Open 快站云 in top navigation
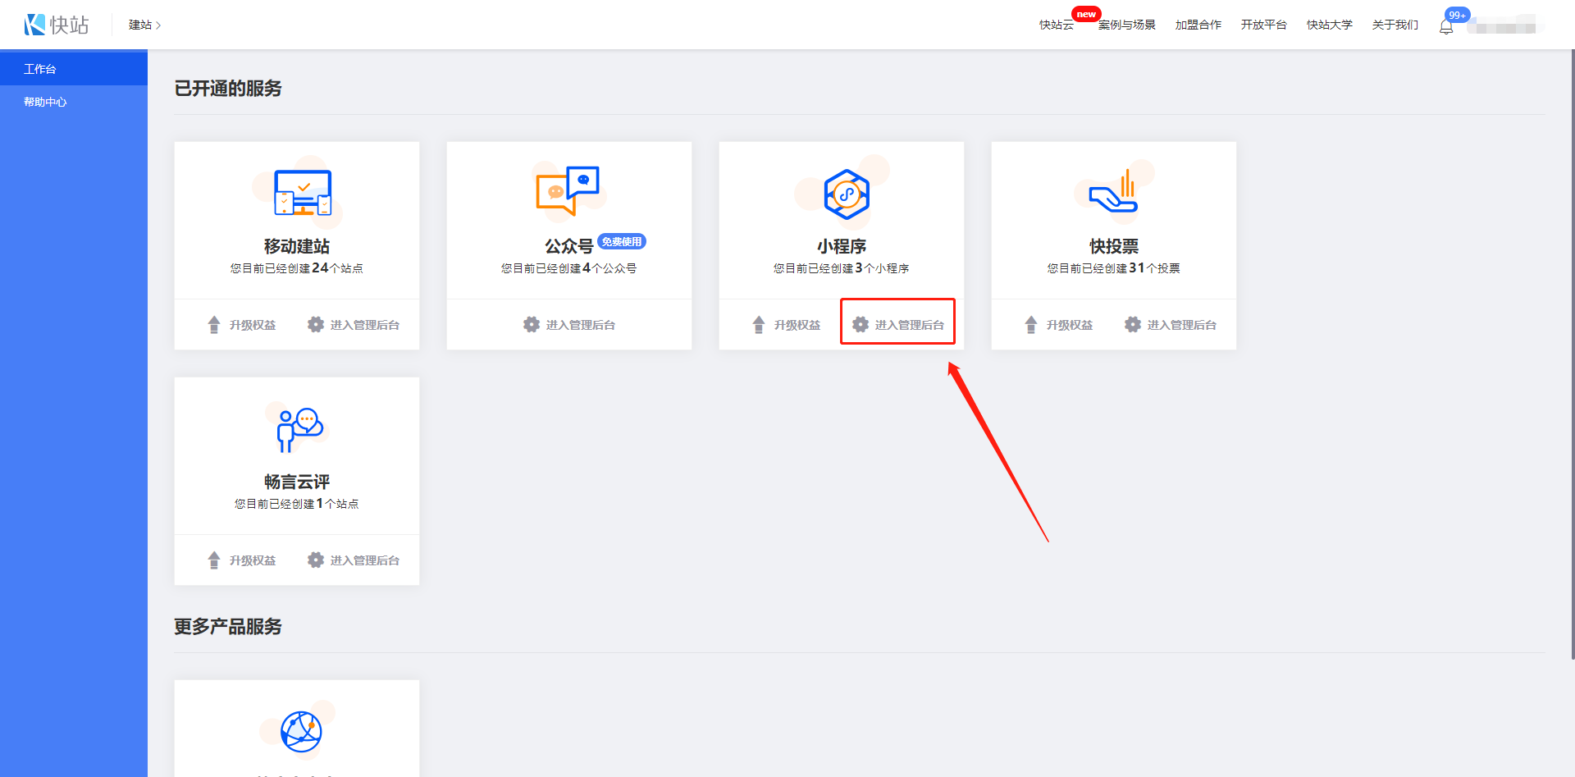 (1056, 25)
